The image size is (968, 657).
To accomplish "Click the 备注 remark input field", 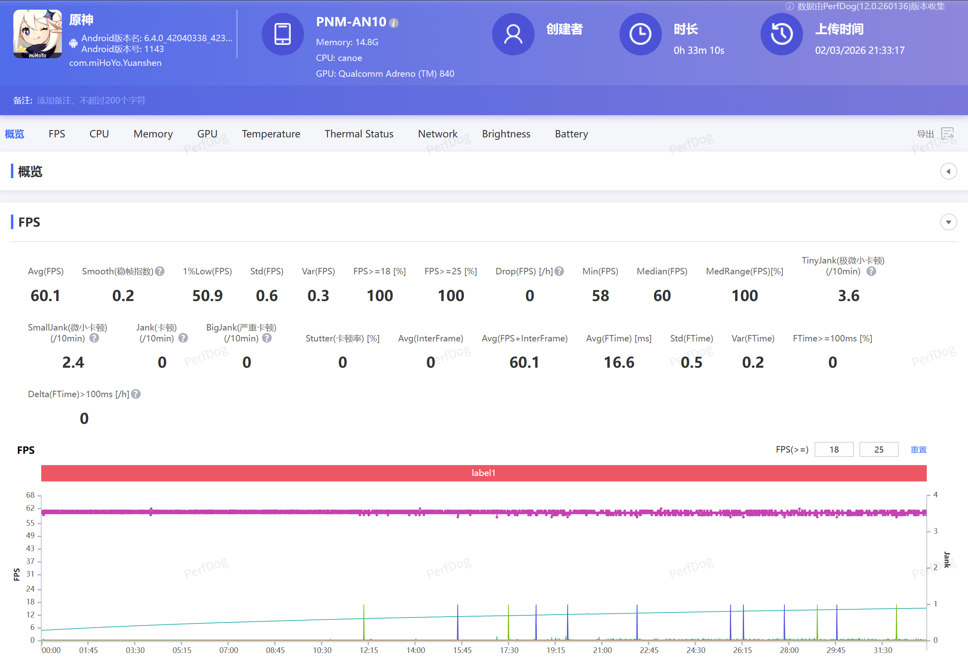I will tap(91, 100).
